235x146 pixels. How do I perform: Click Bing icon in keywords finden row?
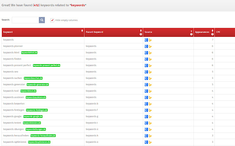tap(150, 59)
